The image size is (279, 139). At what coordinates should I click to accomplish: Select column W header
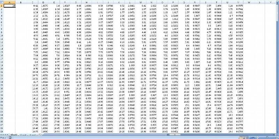[x=249, y=2]
